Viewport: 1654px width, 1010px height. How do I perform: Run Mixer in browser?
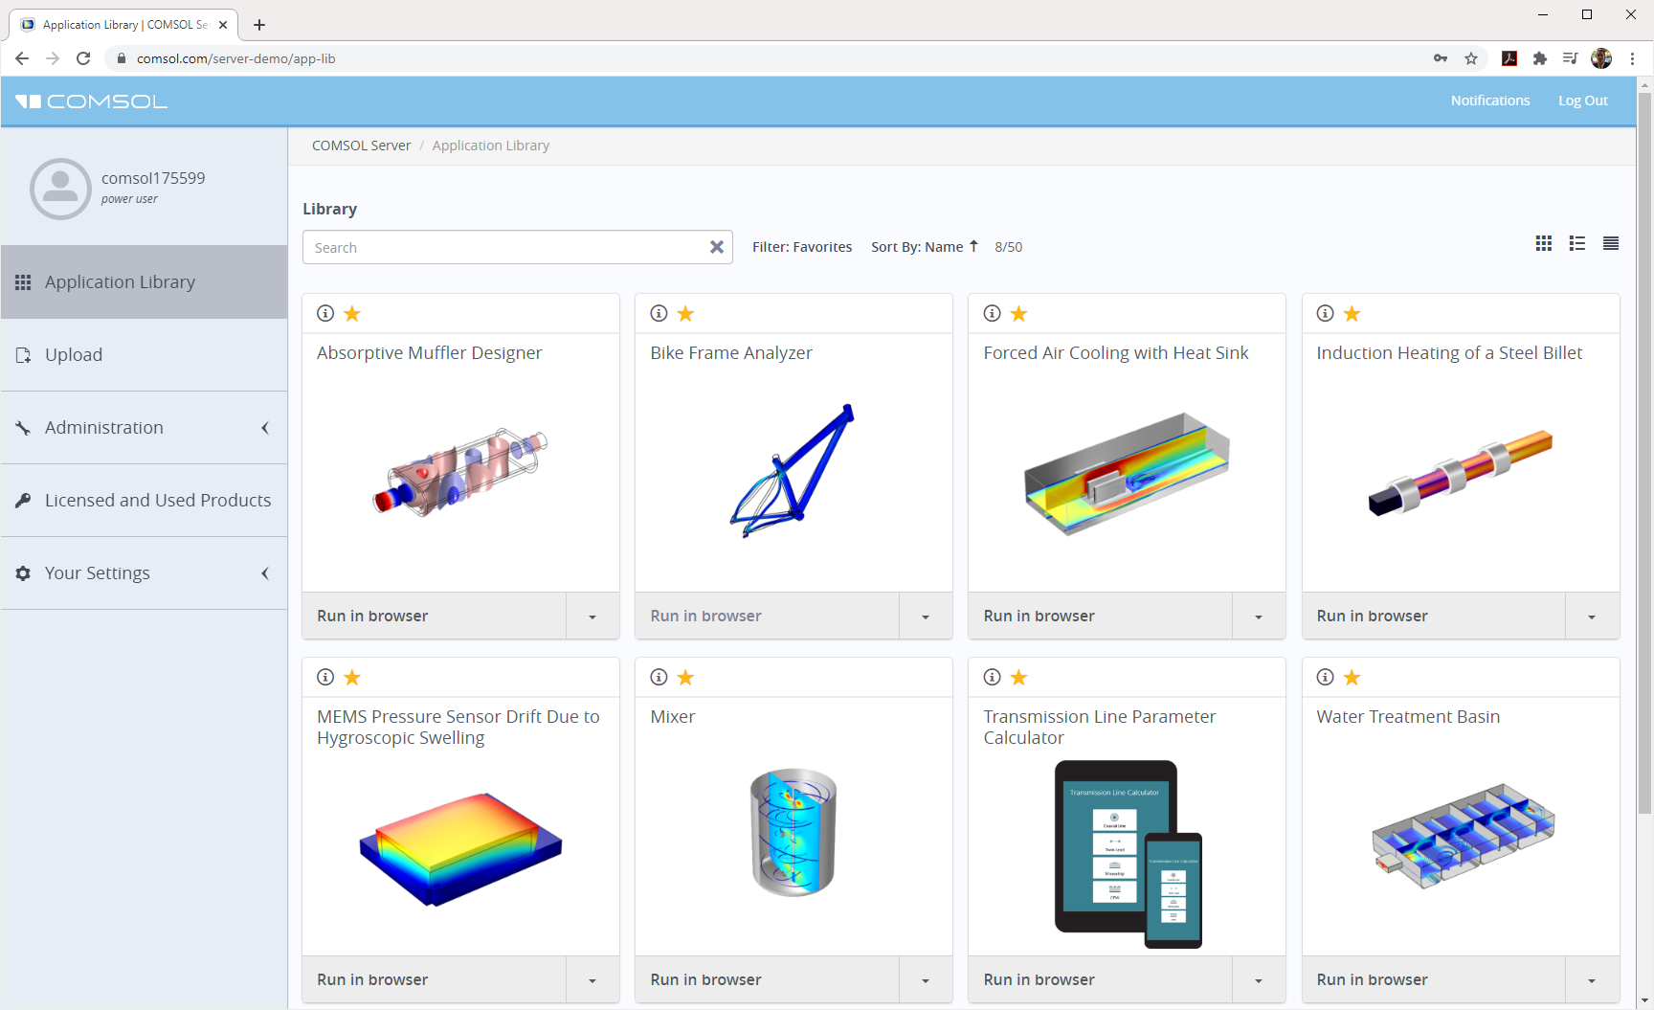point(768,979)
